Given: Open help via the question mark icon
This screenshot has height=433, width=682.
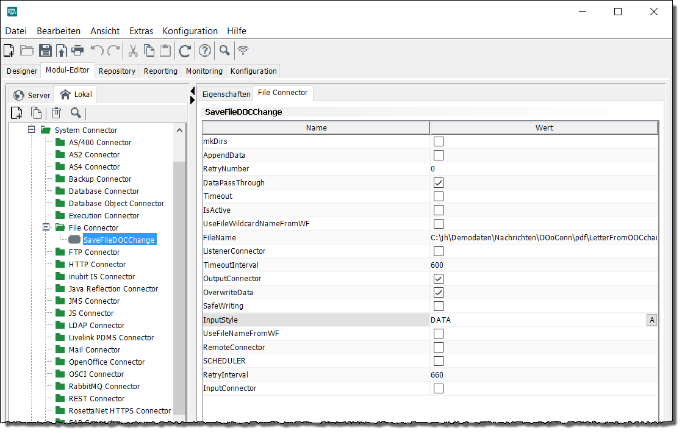Looking at the screenshot, I should [205, 51].
